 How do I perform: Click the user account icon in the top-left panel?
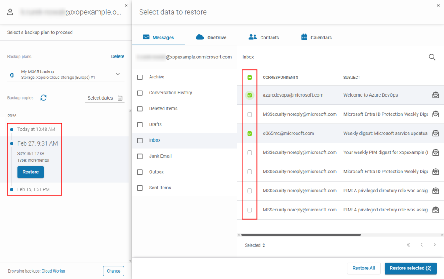coord(10,12)
